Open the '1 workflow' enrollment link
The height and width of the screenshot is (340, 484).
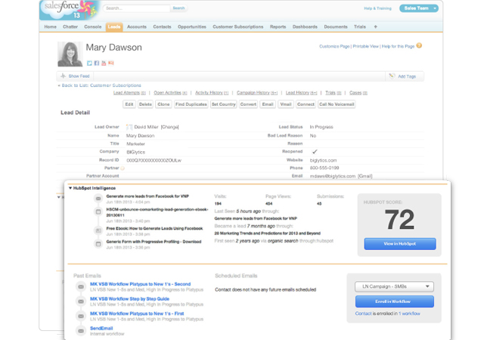click(x=409, y=314)
